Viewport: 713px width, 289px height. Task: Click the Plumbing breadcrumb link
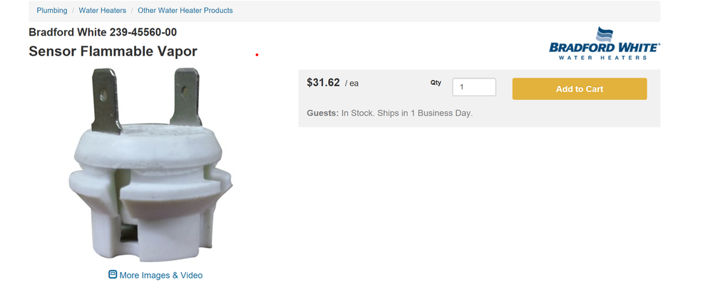point(51,11)
